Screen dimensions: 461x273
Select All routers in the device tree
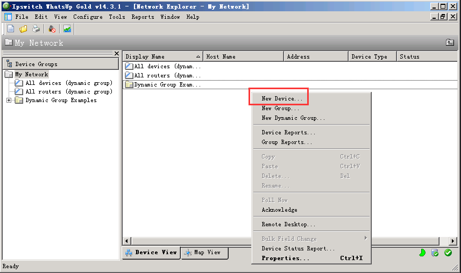coord(68,92)
